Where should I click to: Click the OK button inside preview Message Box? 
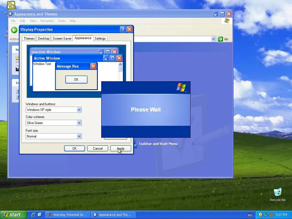(76, 80)
